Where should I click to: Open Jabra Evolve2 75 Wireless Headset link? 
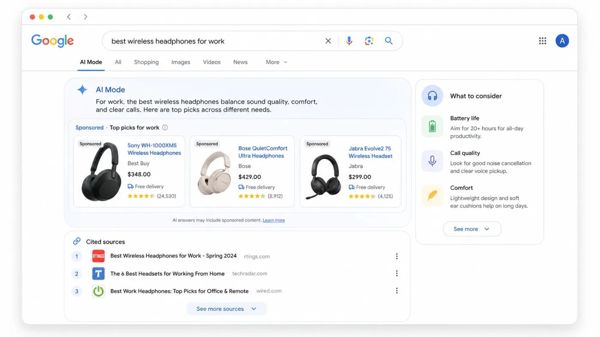tap(370, 152)
